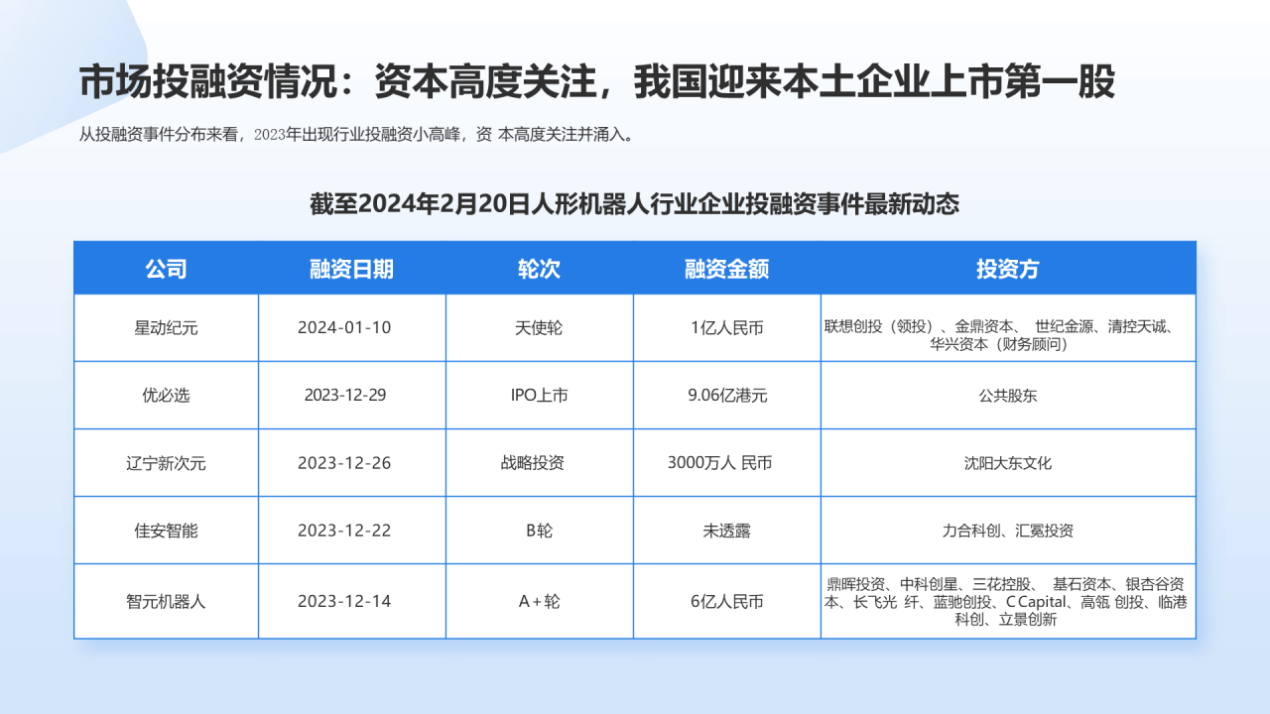Click the 优必选 company cell
The height and width of the screenshot is (714, 1270).
pos(166,395)
